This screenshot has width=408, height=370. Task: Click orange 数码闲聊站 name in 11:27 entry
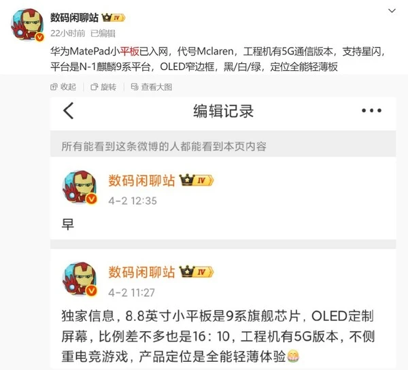(141, 272)
